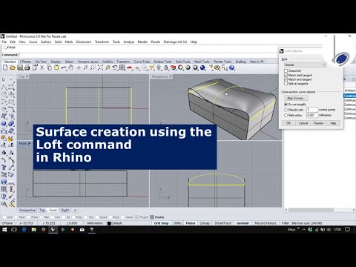Click the New file icon in Standard toolbar

coord(5,67)
